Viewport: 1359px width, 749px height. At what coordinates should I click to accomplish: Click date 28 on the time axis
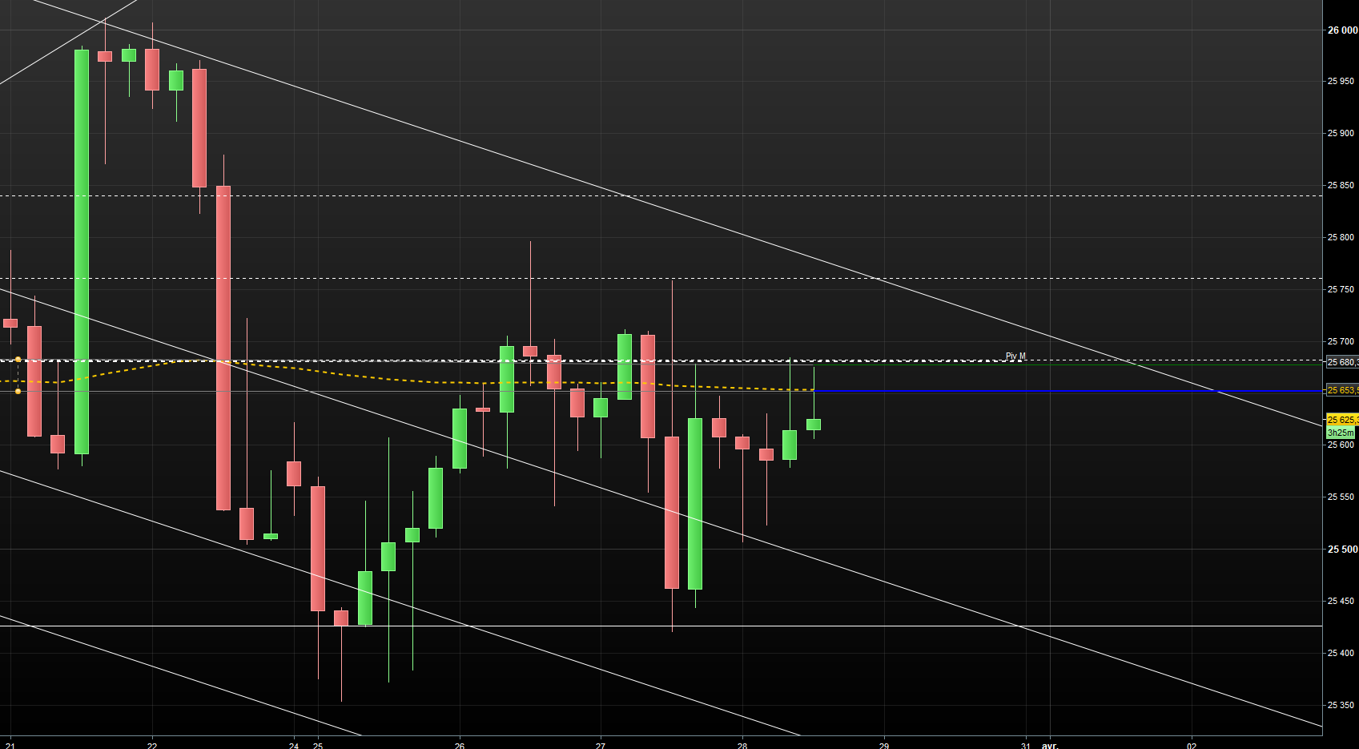tap(742, 745)
